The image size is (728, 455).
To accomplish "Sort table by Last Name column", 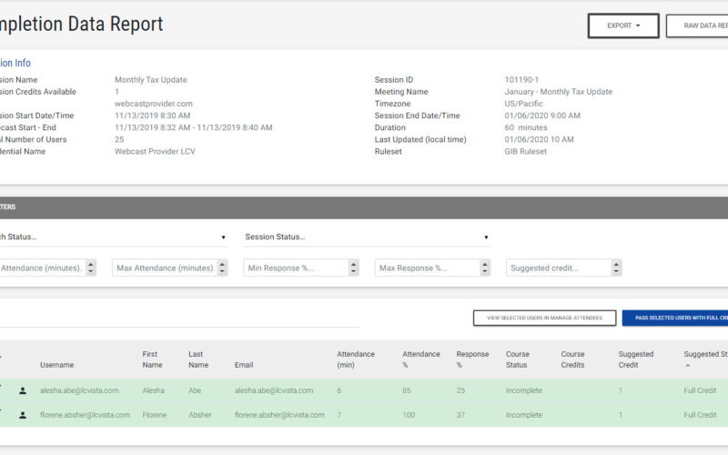I will (198, 359).
